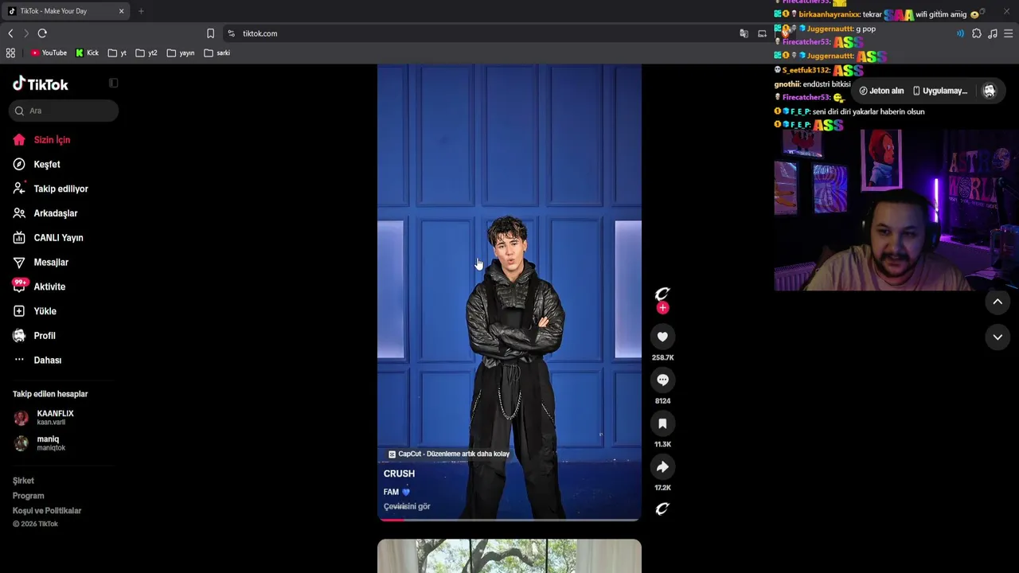Focus the Ara search field

64,111
